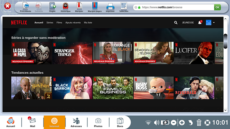Open a new tab with Onglet
Image resolution: width=230 pixels, height=129 pixels.
tap(52, 7)
